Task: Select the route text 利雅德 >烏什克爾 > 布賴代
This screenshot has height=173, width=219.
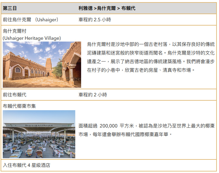Action: pos(107,8)
